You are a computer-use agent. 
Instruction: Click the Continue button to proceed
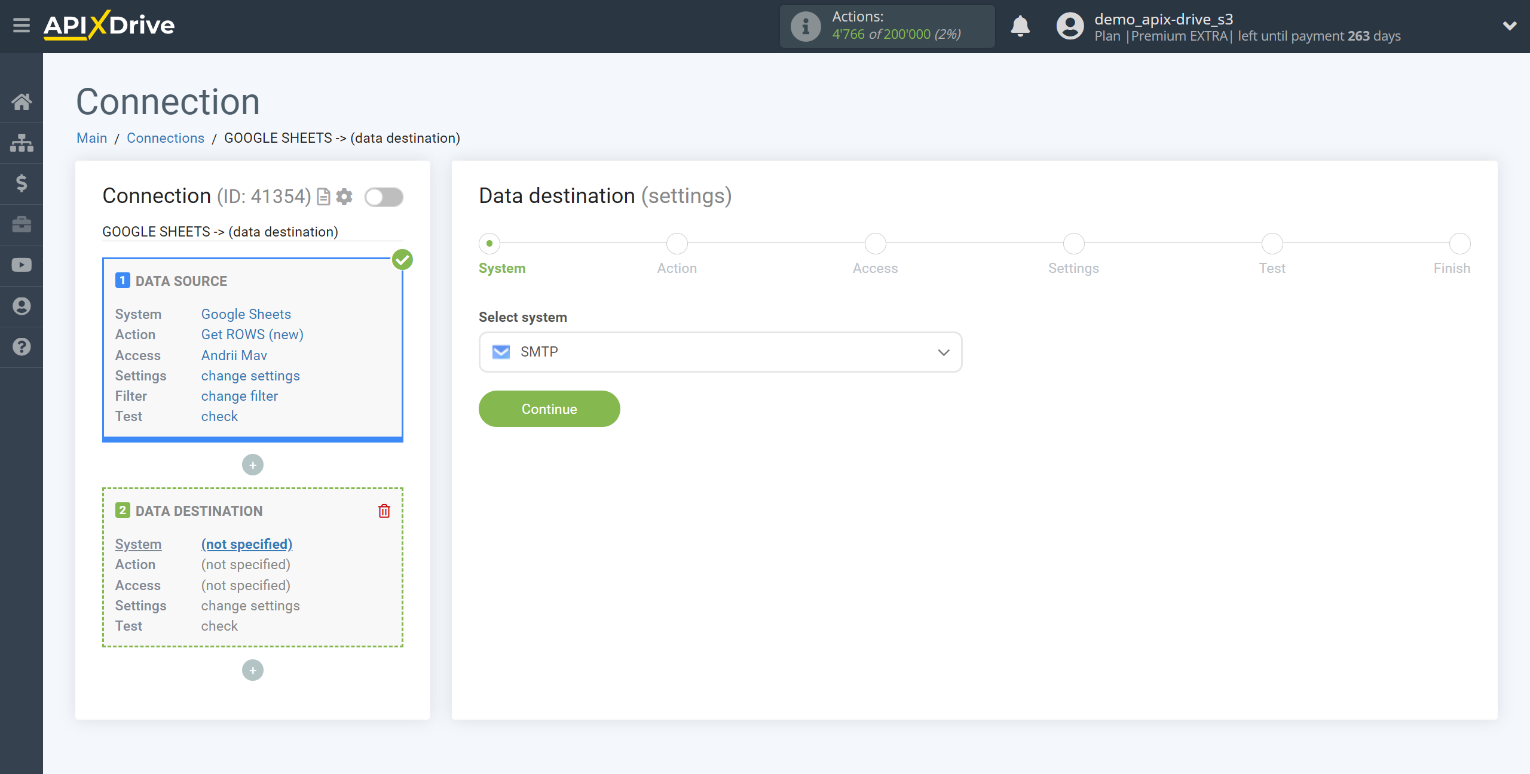point(549,408)
